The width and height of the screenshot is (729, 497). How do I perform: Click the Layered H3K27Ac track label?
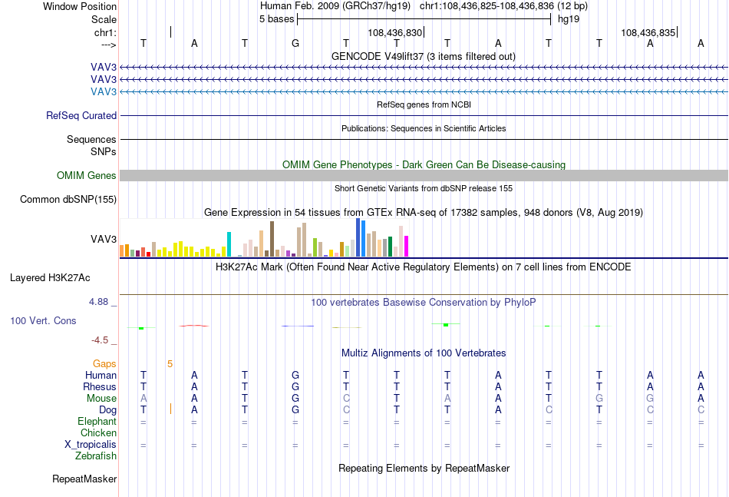coord(50,278)
